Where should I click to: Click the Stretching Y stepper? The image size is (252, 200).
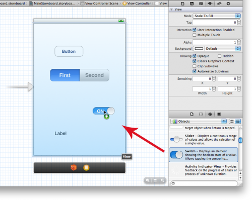(239, 78)
